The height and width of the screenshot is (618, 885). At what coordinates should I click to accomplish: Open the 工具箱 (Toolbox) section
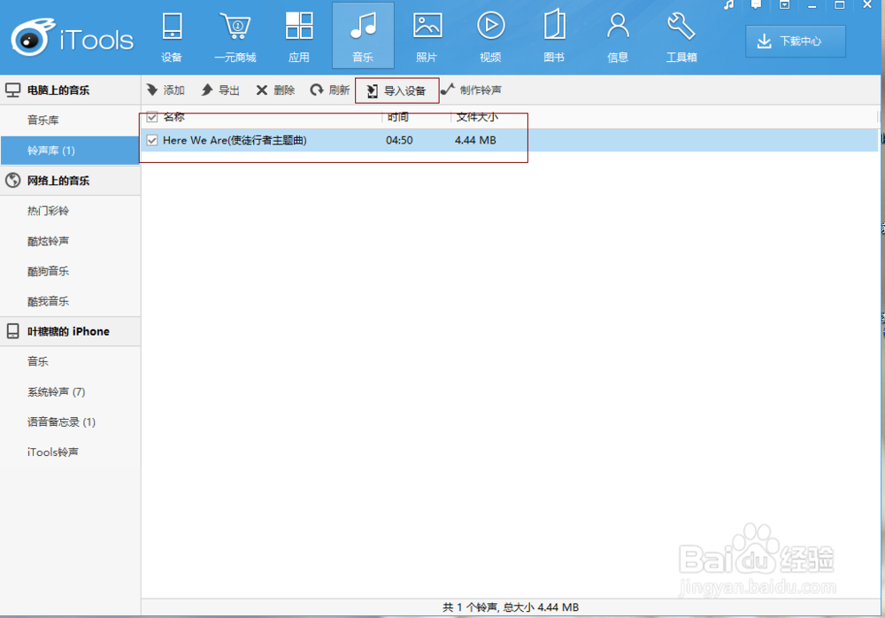click(x=681, y=36)
